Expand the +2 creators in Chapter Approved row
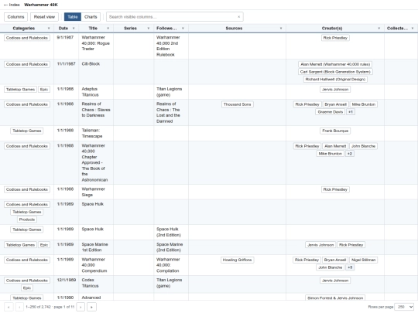Viewport: 418px width, 313px height. 350,154
